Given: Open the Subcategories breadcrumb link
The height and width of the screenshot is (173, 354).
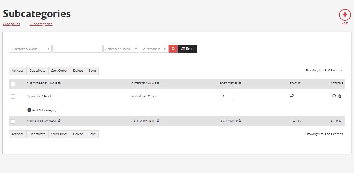Looking at the screenshot, I should pos(41,24).
